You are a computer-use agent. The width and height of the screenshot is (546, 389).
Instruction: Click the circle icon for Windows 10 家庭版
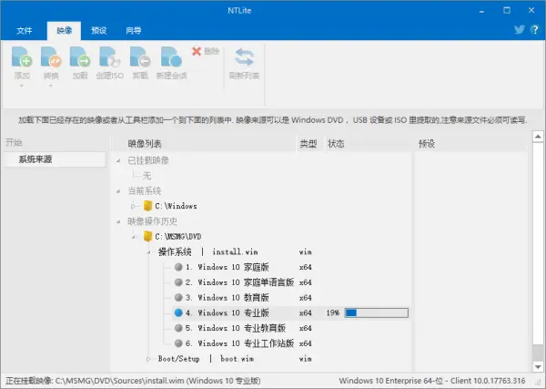[x=178, y=267]
